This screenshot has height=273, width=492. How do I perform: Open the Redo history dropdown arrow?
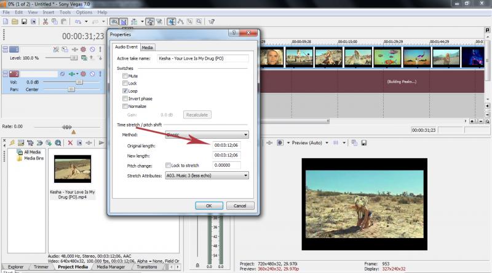(103, 21)
